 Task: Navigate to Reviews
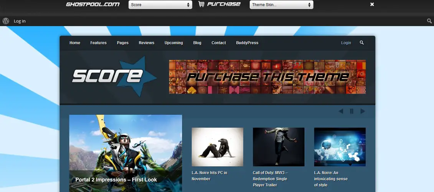pyautogui.click(x=147, y=43)
